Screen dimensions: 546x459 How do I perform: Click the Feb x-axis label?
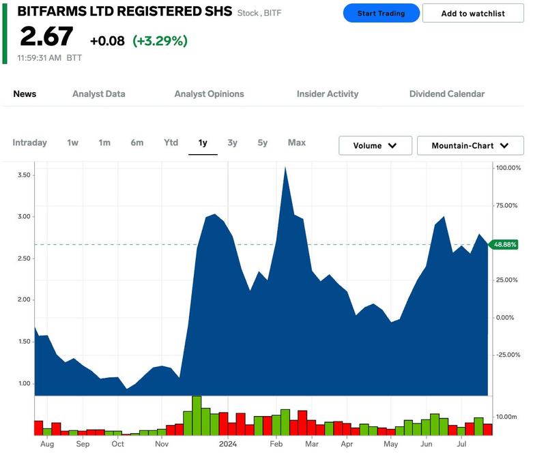pyautogui.click(x=276, y=444)
